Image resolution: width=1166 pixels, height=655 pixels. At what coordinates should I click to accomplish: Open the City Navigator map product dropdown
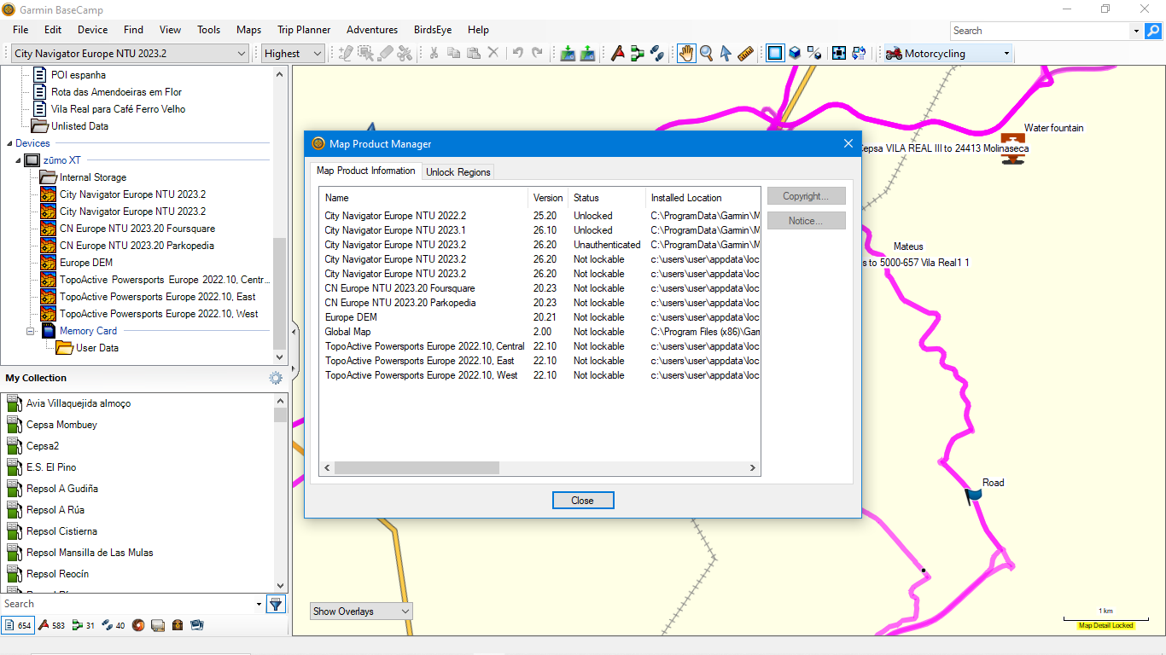point(130,53)
